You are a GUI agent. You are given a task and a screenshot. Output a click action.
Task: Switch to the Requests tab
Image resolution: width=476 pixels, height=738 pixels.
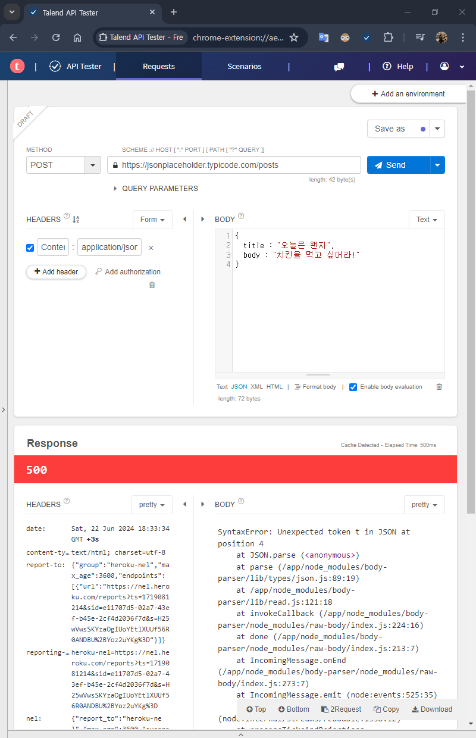point(159,67)
